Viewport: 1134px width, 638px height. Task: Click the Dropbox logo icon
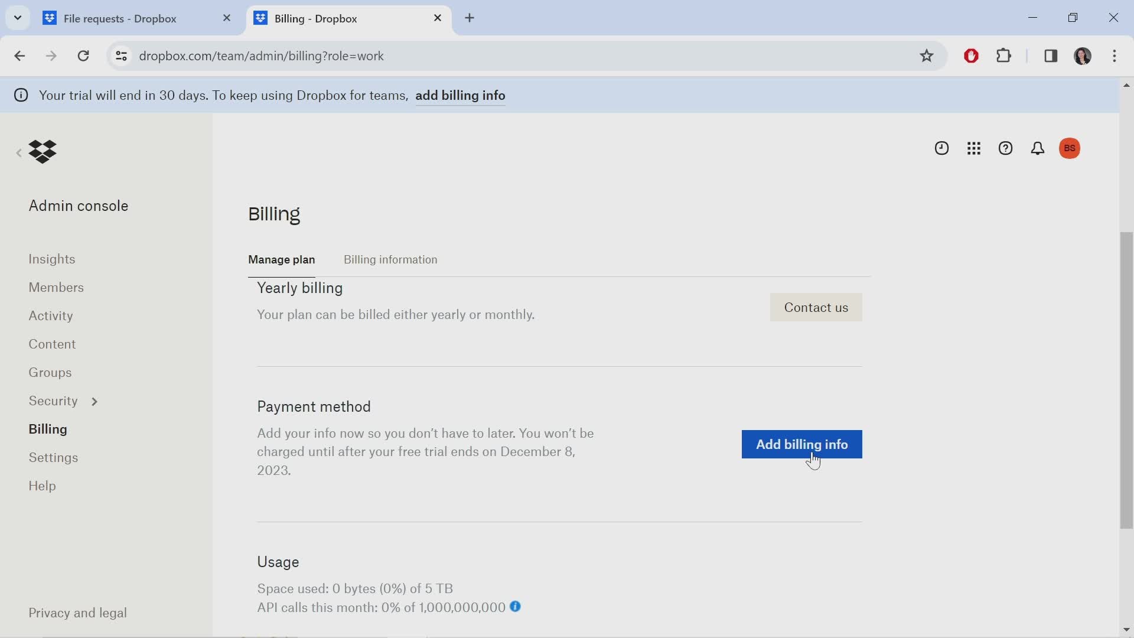[43, 151]
